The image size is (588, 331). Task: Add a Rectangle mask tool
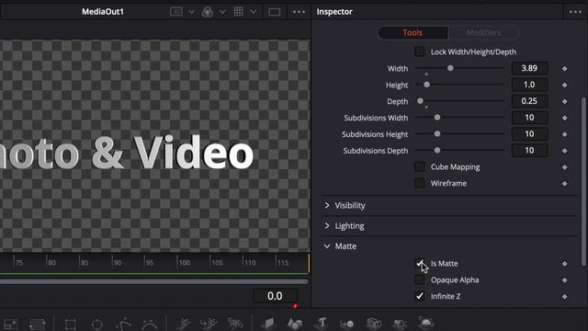71,324
